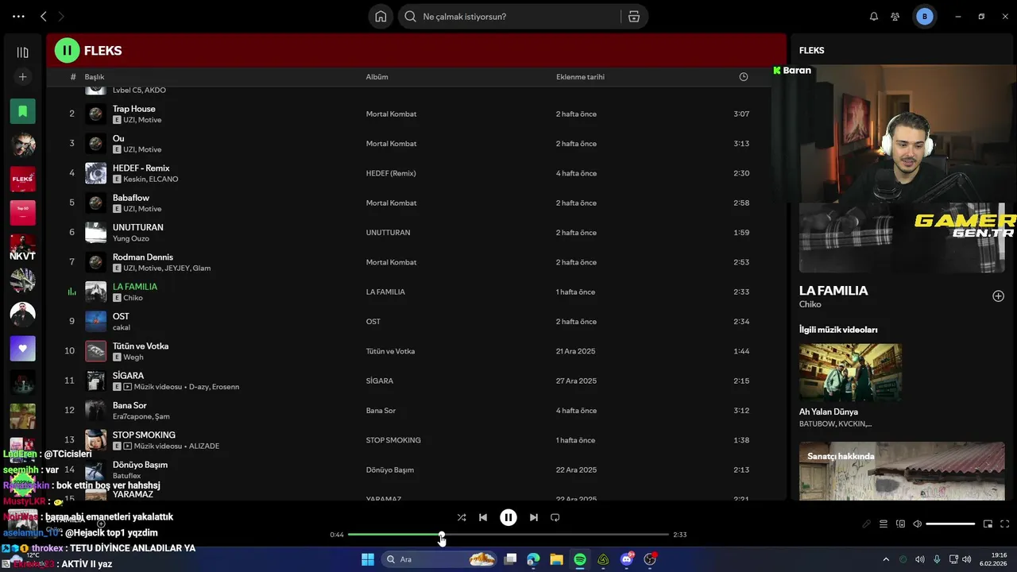
Task: Open the NKVT playlist in sidebar
Action: (x=22, y=247)
